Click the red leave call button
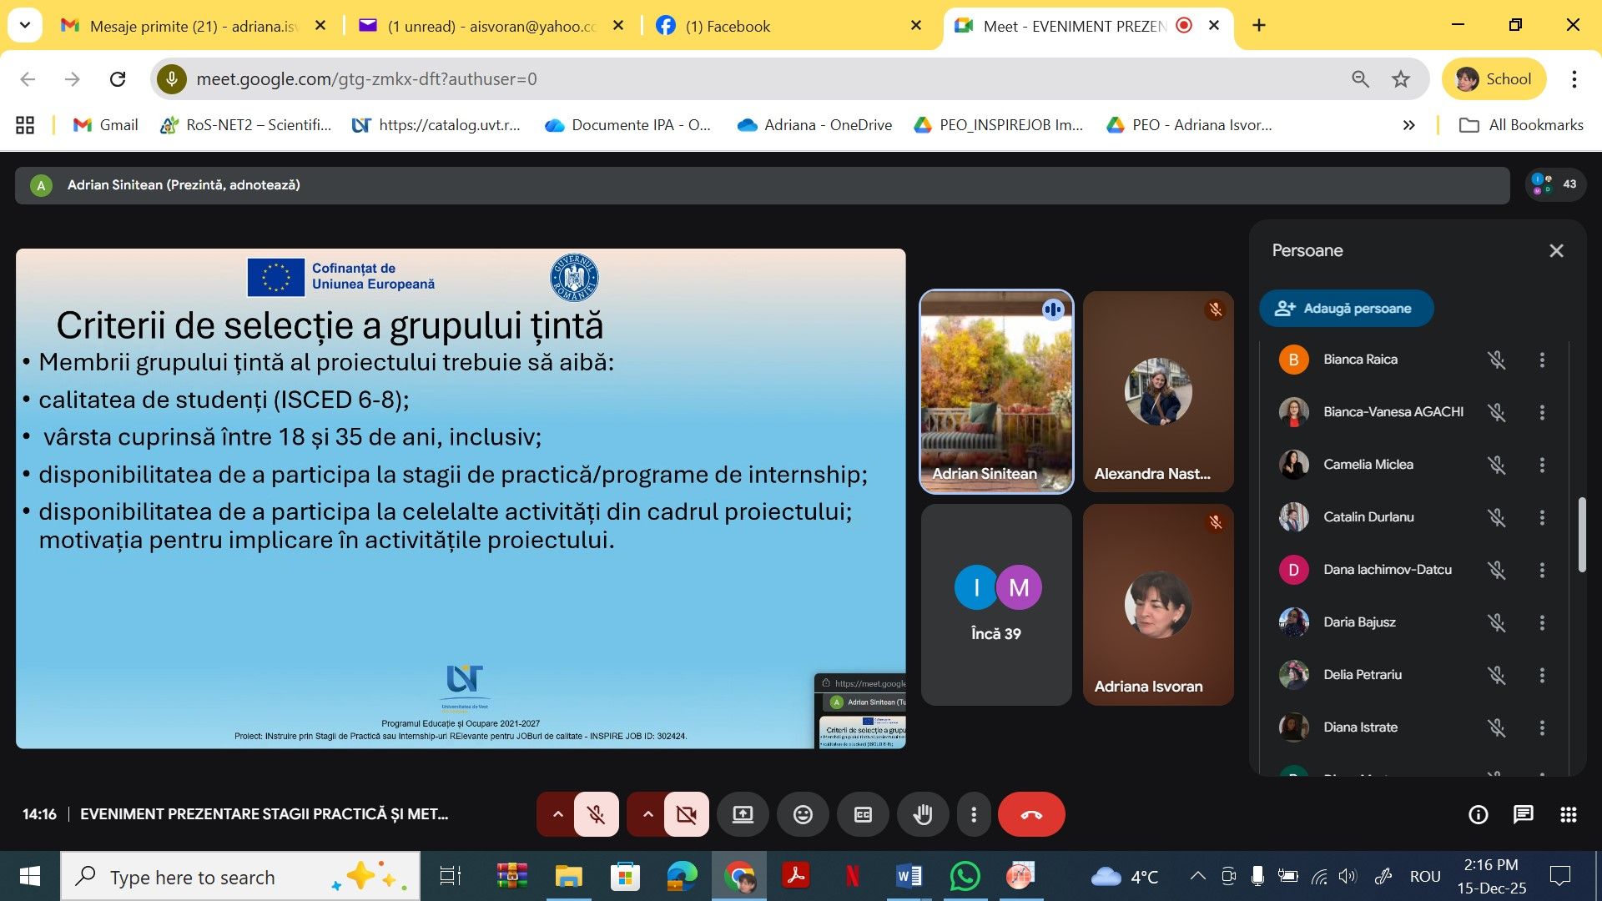This screenshot has width=1602, height=901. [1031, 814]
